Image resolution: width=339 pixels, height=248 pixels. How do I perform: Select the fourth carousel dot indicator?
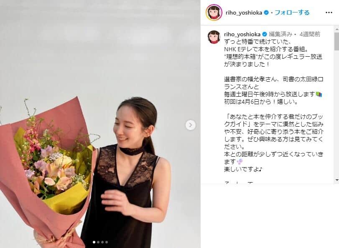pyautogui.click(x=107, y=242)
